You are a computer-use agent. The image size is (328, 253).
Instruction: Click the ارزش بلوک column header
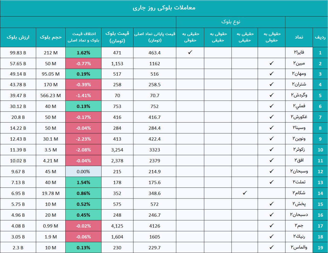18,37
